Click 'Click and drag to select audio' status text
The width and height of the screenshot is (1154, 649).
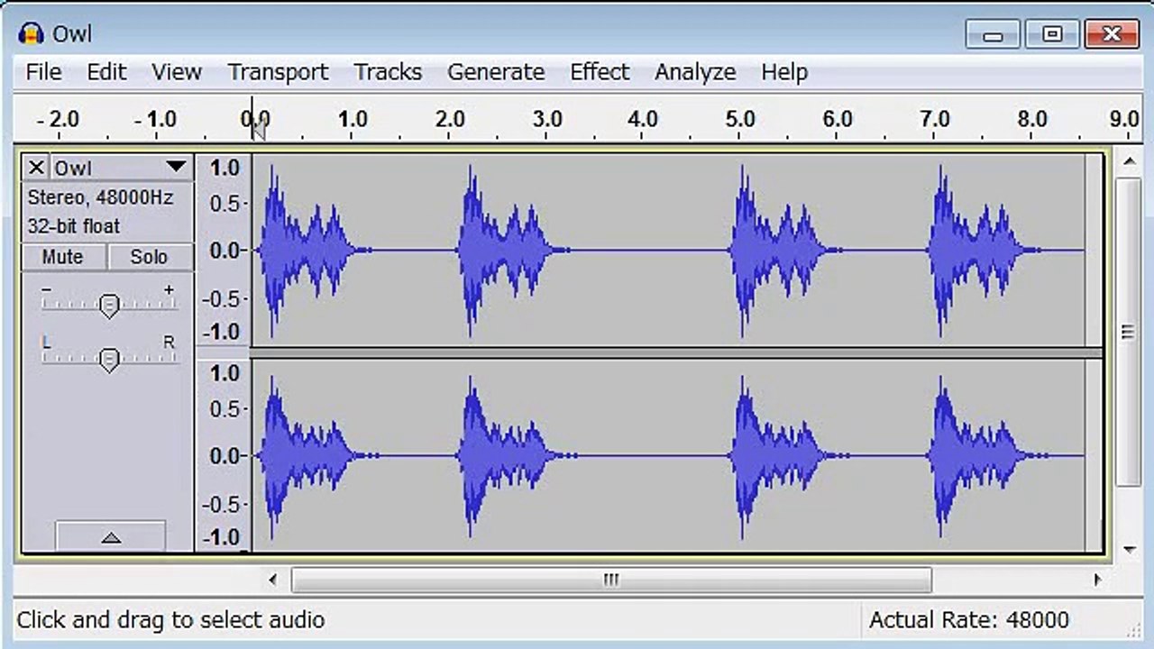(170, 620)
